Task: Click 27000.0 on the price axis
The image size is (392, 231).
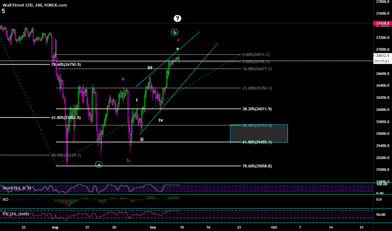Action: [383, 50]
